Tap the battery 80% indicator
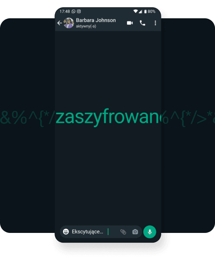The image size is (215, 263). tap(150, 11)
